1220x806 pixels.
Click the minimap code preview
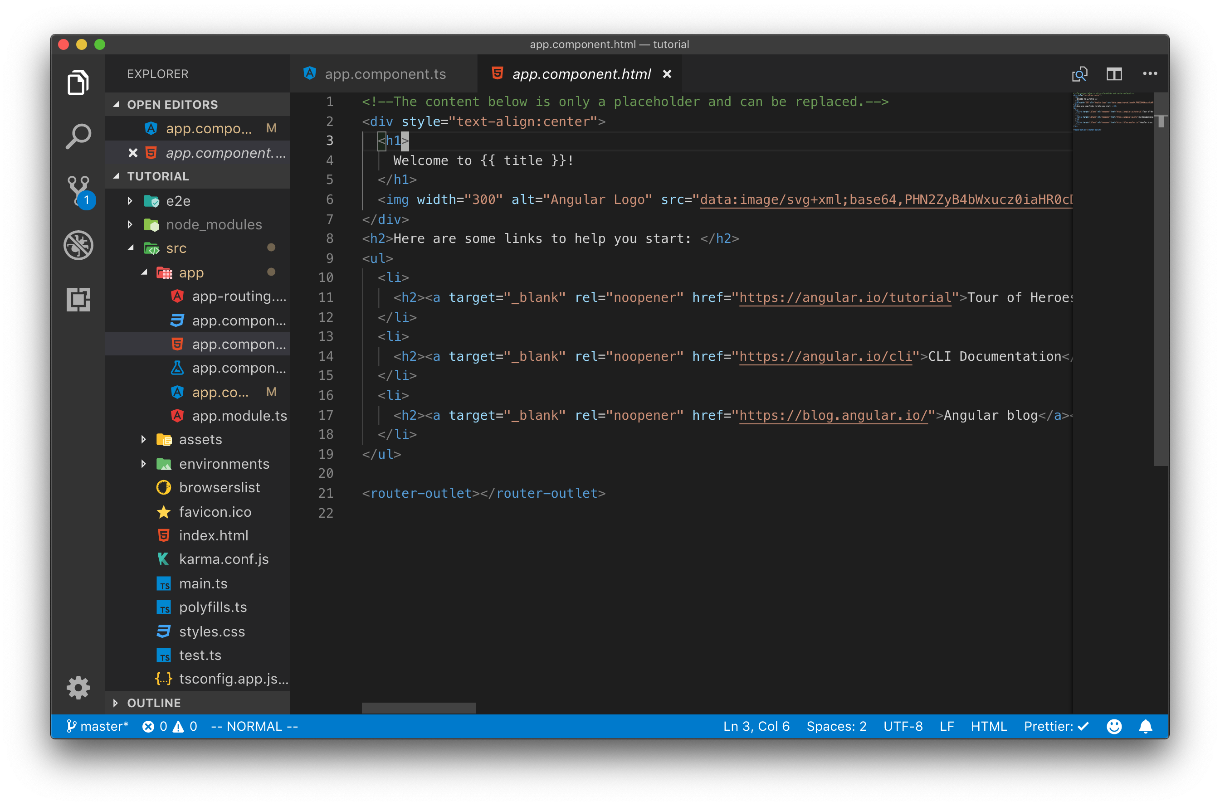tap(1113, 112)
